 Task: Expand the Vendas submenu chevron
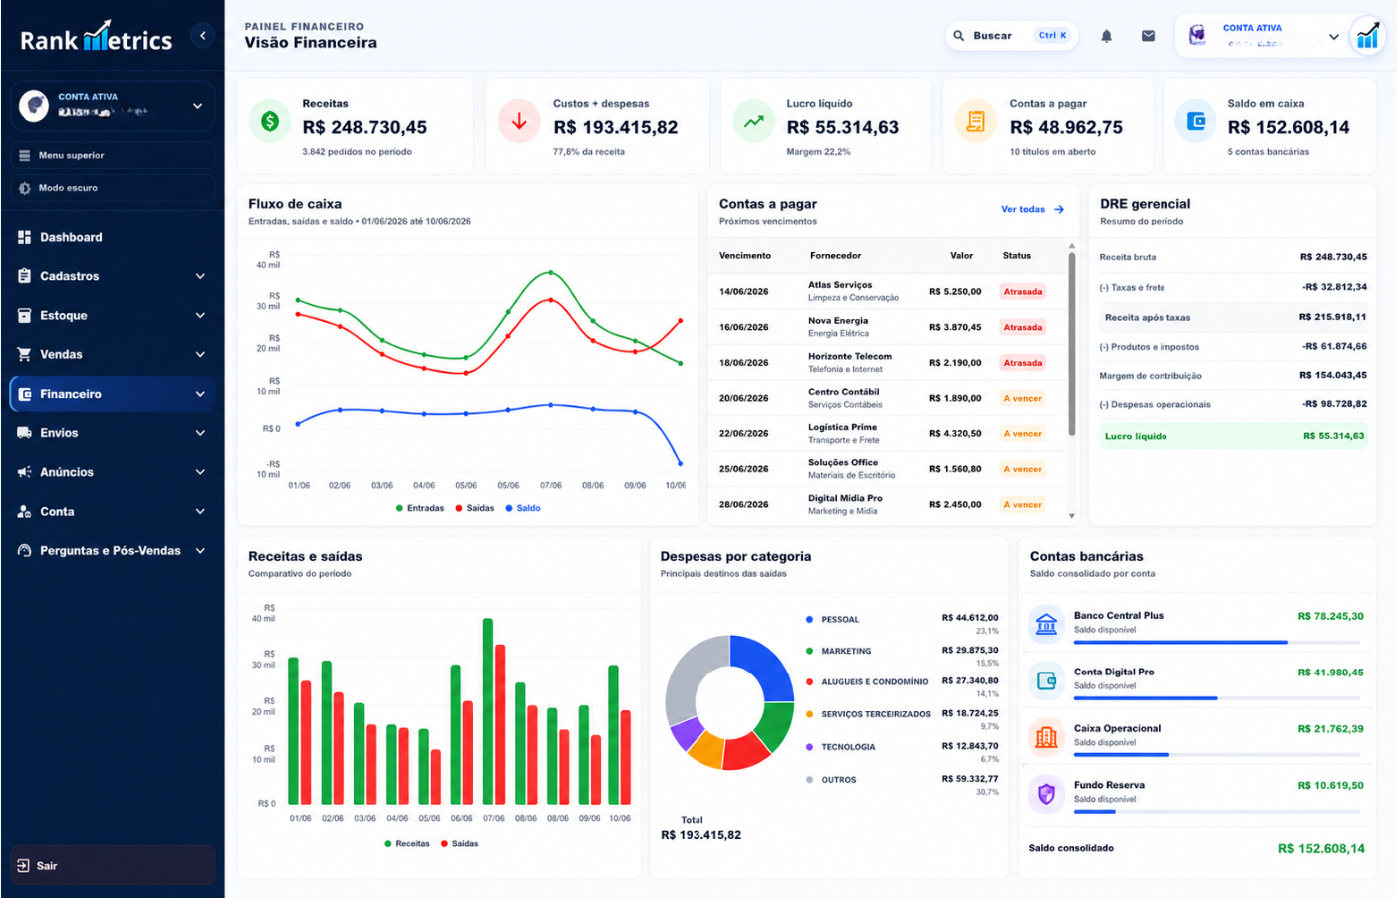(200, 355)
